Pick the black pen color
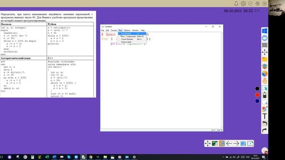Viewport: 285px width, 160px height. [257, 88]
